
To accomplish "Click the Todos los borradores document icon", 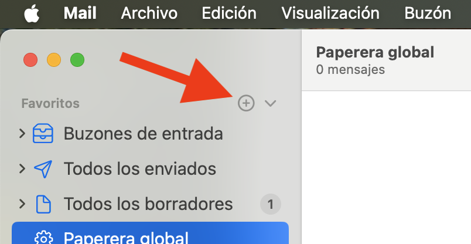I will (x=43, y=204).
